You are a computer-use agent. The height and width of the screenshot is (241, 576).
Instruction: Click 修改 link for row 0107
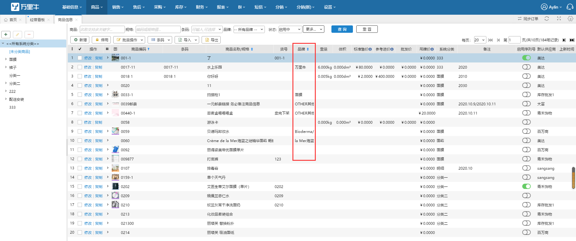pyautogui.click(x=88, y=168)
